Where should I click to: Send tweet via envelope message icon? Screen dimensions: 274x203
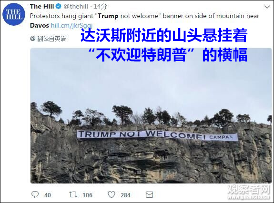click(x=150, y=194)
